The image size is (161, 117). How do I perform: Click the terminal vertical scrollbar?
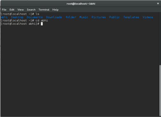click(160, 90)
